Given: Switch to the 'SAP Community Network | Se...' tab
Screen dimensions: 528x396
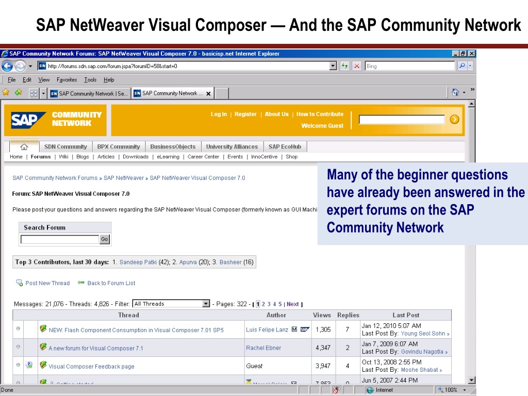Looking at the screenshot, I should point(90,93).
